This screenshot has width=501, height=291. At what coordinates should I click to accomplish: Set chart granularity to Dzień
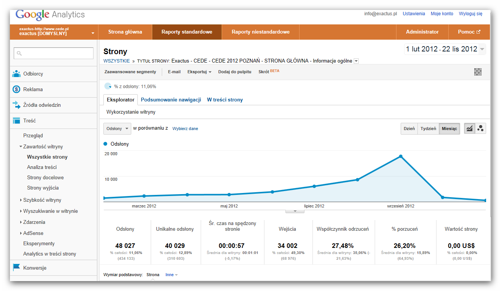coord(409,129)
